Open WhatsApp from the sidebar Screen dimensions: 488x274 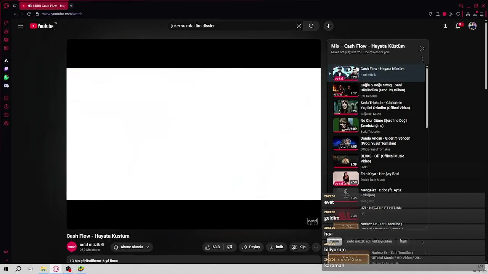(x=6, y=77)
